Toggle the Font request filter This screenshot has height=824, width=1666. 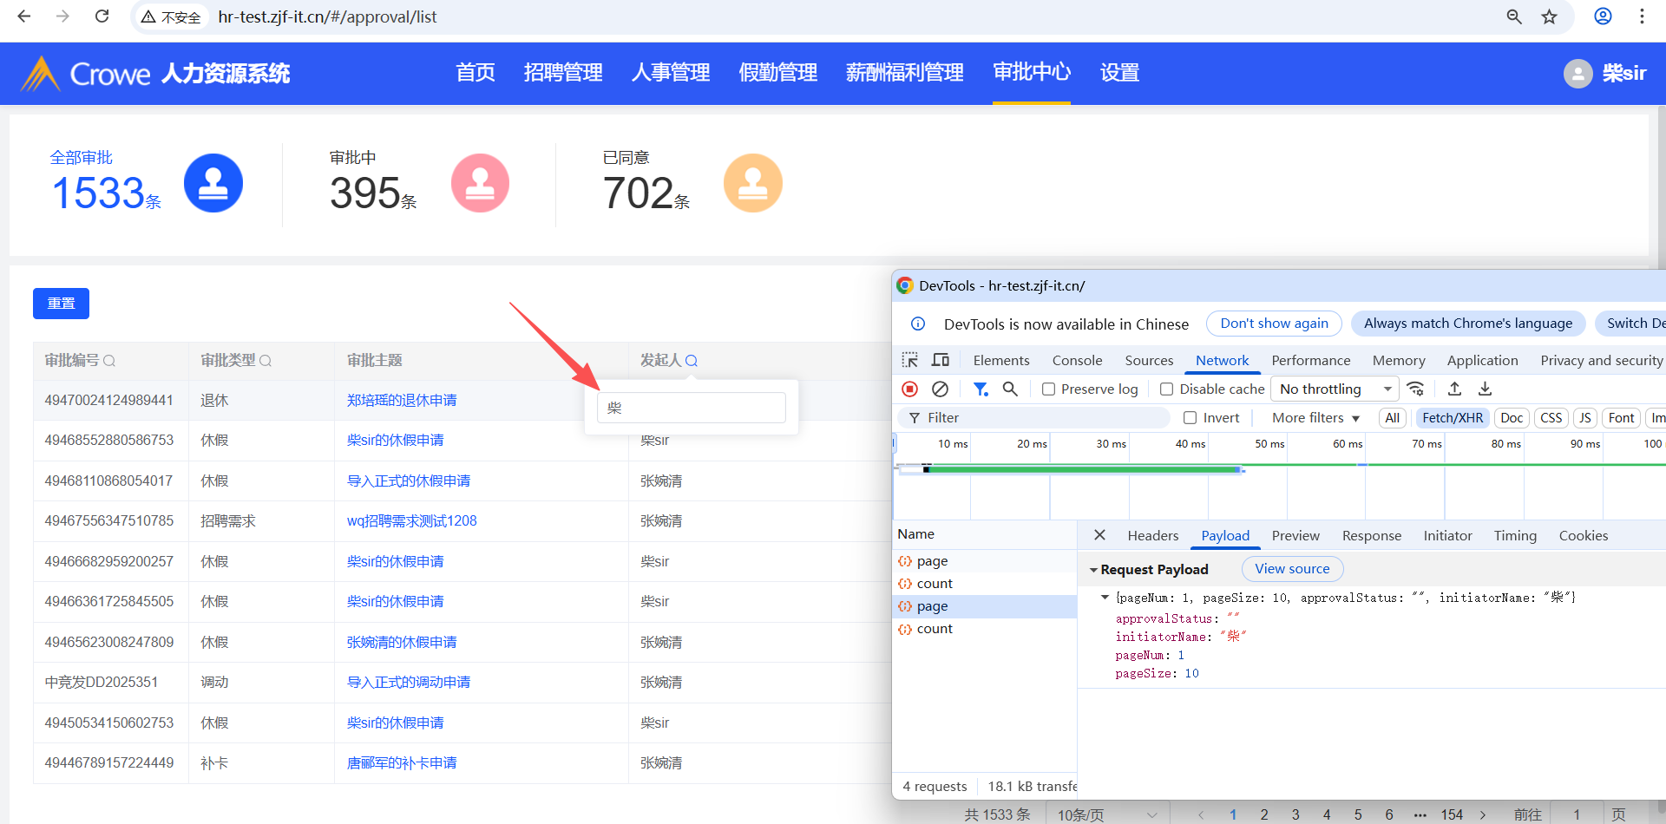pos(1622,418)
